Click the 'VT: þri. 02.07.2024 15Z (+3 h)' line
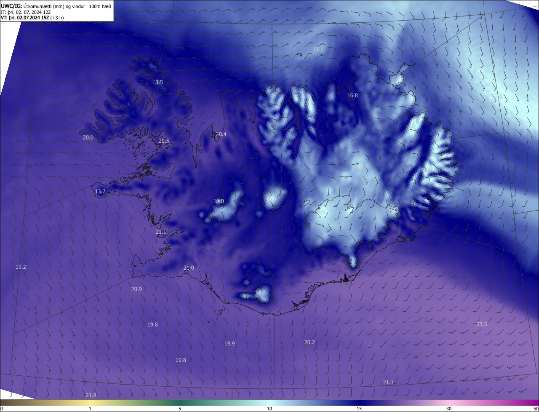This screenshot has width=539, height=412. 32,18
